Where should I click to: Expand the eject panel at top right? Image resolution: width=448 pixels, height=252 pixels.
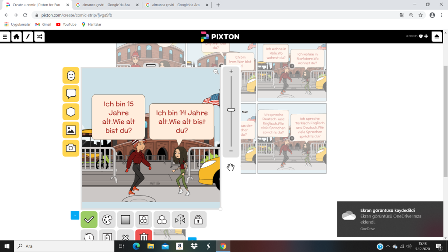click(x=437, y=37)
